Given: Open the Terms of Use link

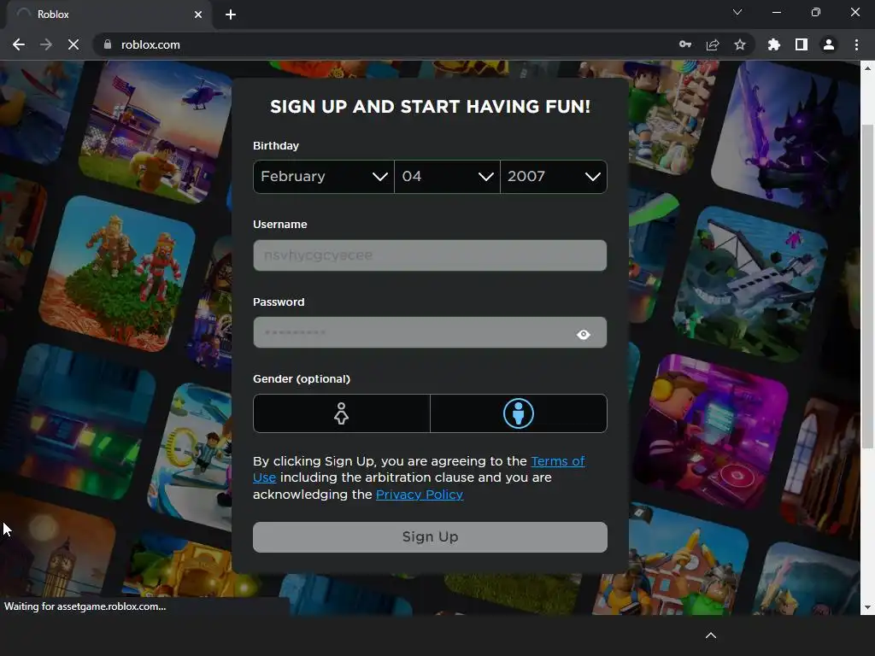Looking at the screenshot, I should tap(557, 461).
